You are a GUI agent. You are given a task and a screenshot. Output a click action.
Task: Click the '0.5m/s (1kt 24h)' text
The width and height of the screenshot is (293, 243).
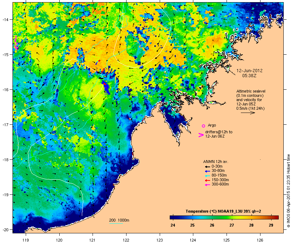(250, 108)
